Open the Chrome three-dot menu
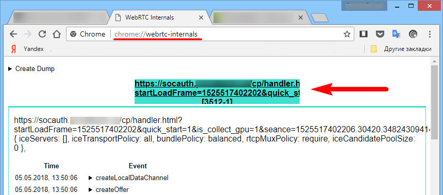The image size is (443, 195). [430, 34]
